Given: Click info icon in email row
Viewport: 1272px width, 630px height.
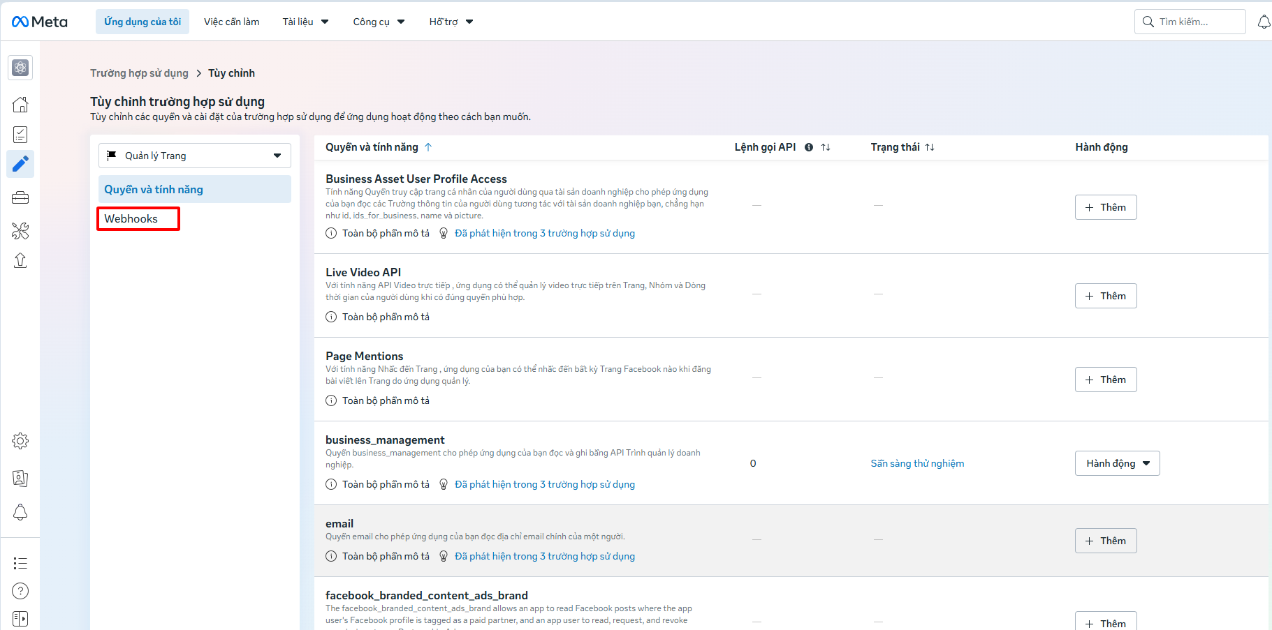Looking at the screenshot, I should (x=331, y=556).
